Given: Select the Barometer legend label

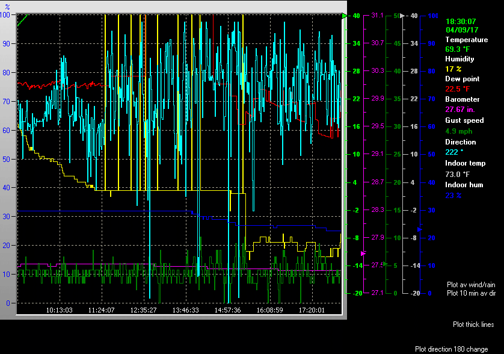Looking at the screenshot, I should [x=462, y=99].
